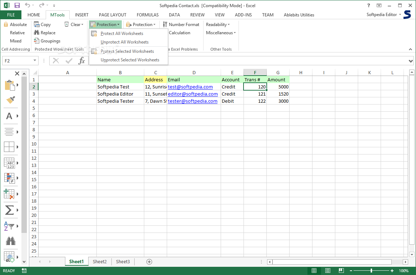
Task: Click the Calculation button
Action: [180, 32]
